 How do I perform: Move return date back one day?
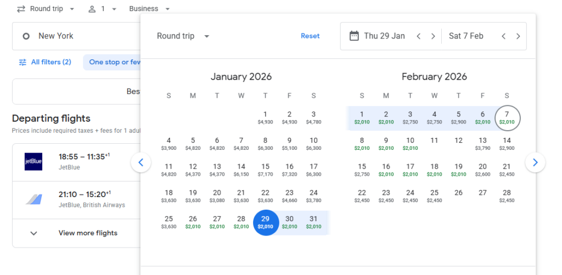(x=504, y=36)
